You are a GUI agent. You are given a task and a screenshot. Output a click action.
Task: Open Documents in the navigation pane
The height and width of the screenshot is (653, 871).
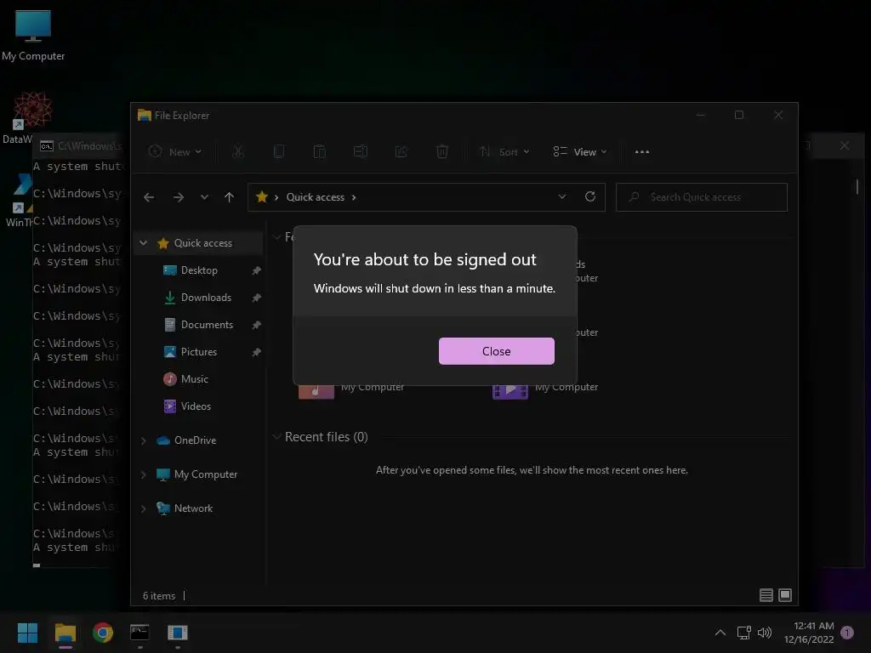point(207,325)
